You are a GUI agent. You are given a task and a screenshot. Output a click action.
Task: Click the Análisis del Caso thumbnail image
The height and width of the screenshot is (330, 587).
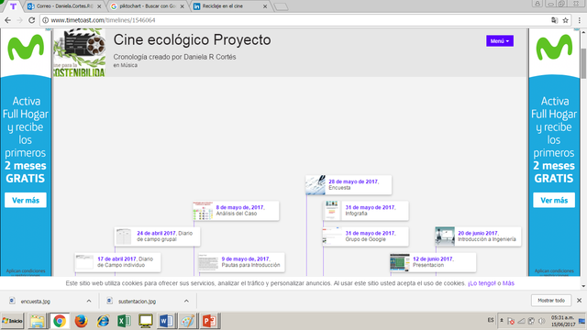coord(203,211)
